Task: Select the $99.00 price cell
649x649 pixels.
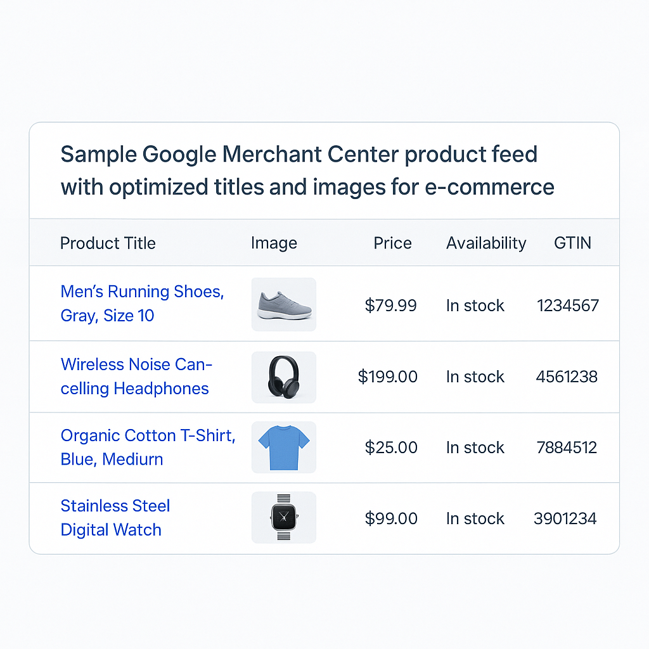Action: [x=391, y=518]
